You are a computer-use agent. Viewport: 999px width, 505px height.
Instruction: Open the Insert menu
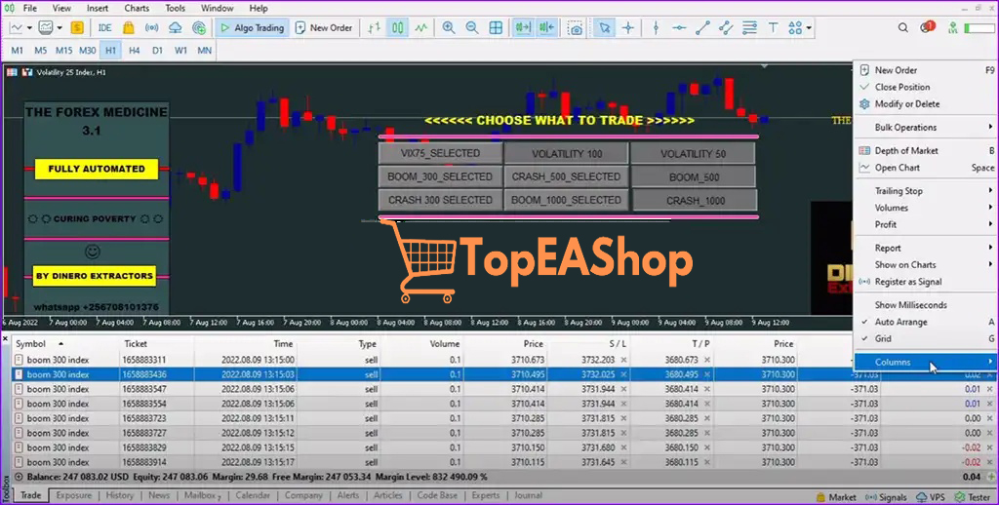coord(97,8)
